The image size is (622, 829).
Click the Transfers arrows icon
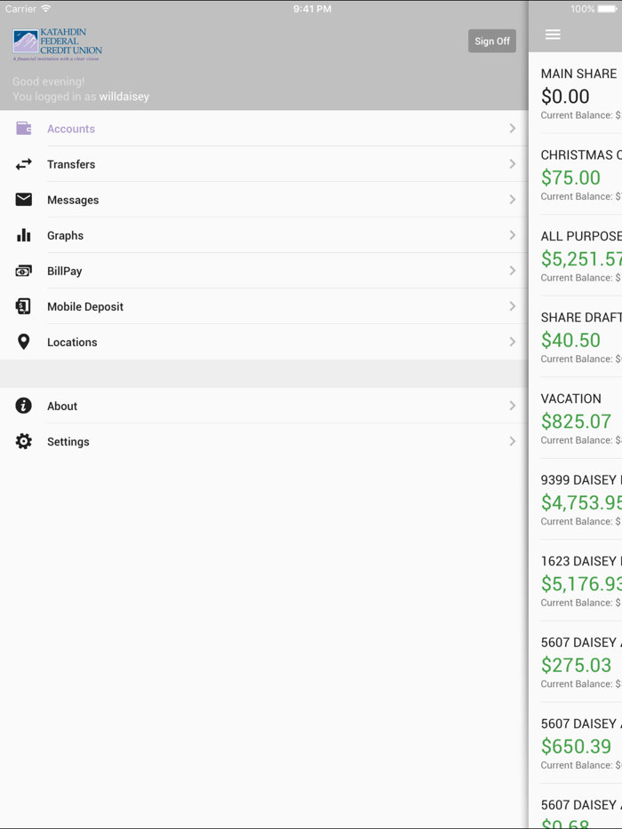pos(24,164)
